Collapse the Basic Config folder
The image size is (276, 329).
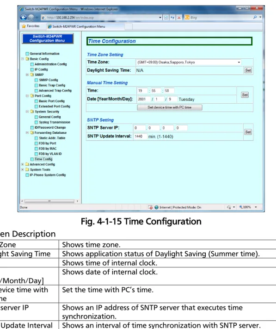coord(23,59)
